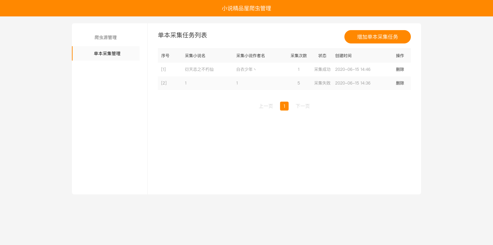493x245 pixels.
Task: Click the 增加单本采集任务 button
Action: (377, 37)
